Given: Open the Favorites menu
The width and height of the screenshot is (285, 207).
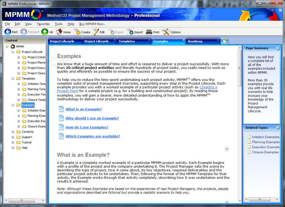Looking at the screenshot, I should (x=43, y=24).
